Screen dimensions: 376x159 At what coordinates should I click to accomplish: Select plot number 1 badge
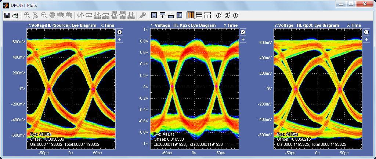click(120, 32)
